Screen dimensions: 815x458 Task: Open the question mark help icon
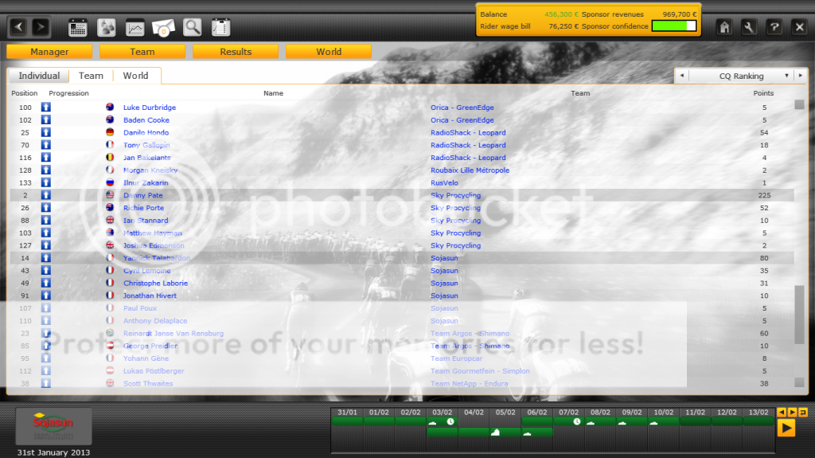click(774, 27)
